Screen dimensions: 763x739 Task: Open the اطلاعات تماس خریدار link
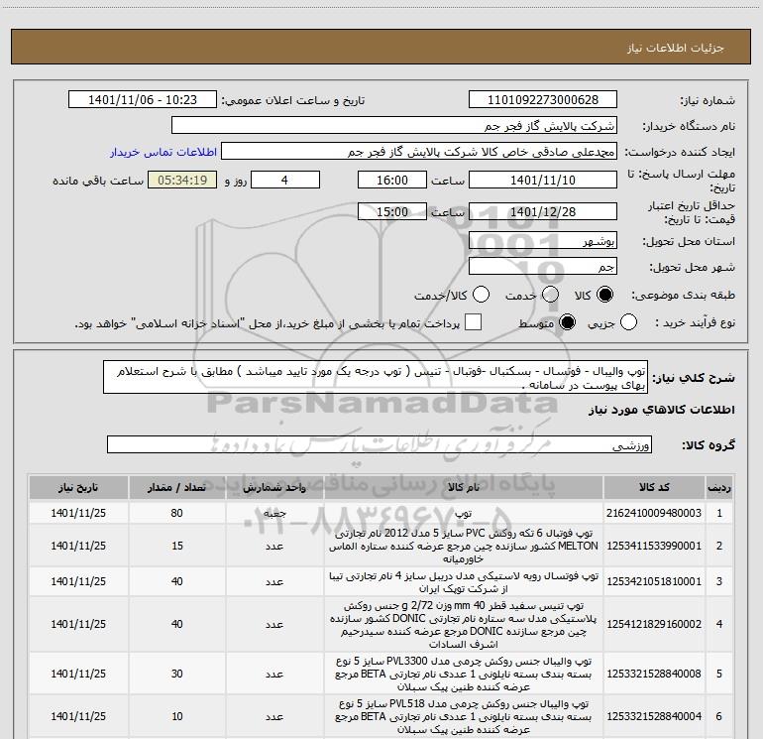pos(163,152)
